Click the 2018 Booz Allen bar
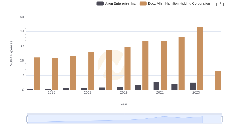Image resolution: width=227 pixels, height=130 pixels. 109,70
